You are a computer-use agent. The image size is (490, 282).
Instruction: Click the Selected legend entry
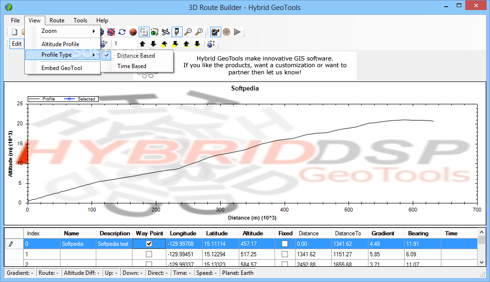80,99
